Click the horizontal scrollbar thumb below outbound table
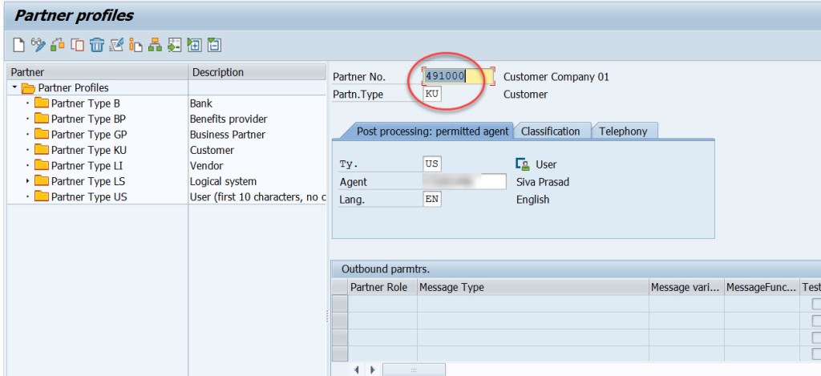Image resolution: width=821 pixels, height=376 pixels. (414, 370)
